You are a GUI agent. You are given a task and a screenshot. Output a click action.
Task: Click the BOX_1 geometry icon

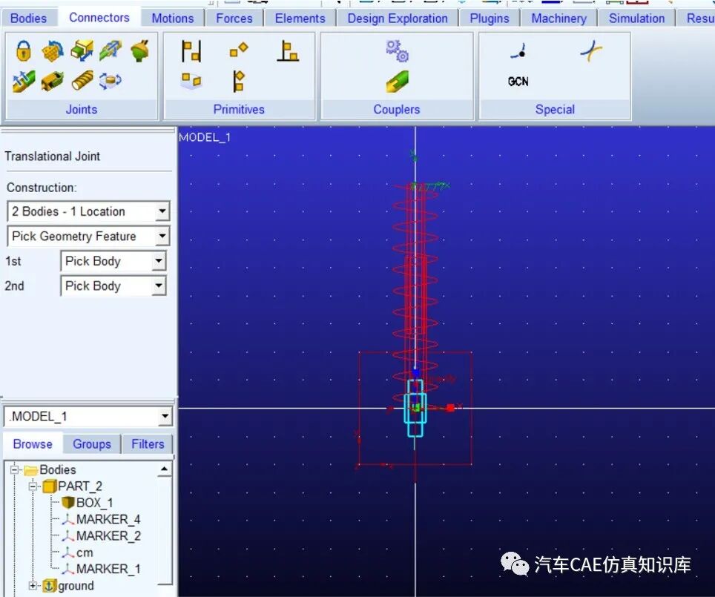coord(68,502)
